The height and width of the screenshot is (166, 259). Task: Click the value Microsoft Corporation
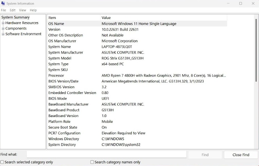coord(120,41)
